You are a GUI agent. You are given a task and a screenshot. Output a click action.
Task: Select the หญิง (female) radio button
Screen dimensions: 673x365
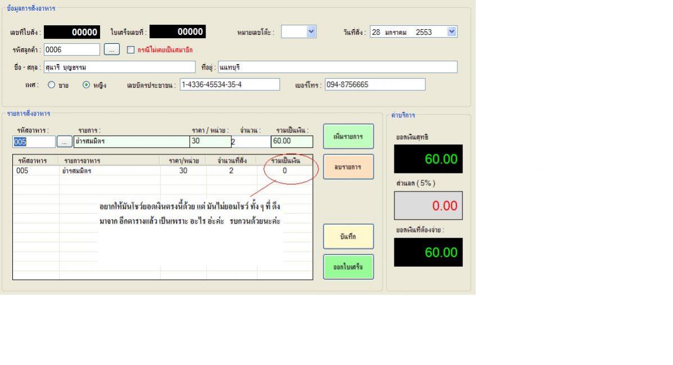87,85
